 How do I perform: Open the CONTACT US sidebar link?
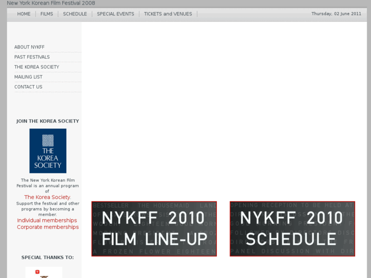[x=29, y=87]
